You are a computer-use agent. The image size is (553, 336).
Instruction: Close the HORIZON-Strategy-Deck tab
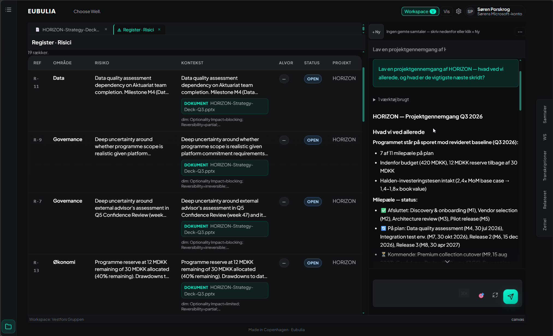[106, 29]
